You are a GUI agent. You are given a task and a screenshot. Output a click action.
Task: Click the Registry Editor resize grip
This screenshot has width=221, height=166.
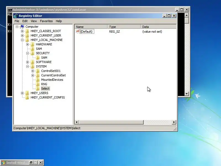[175, 129]
